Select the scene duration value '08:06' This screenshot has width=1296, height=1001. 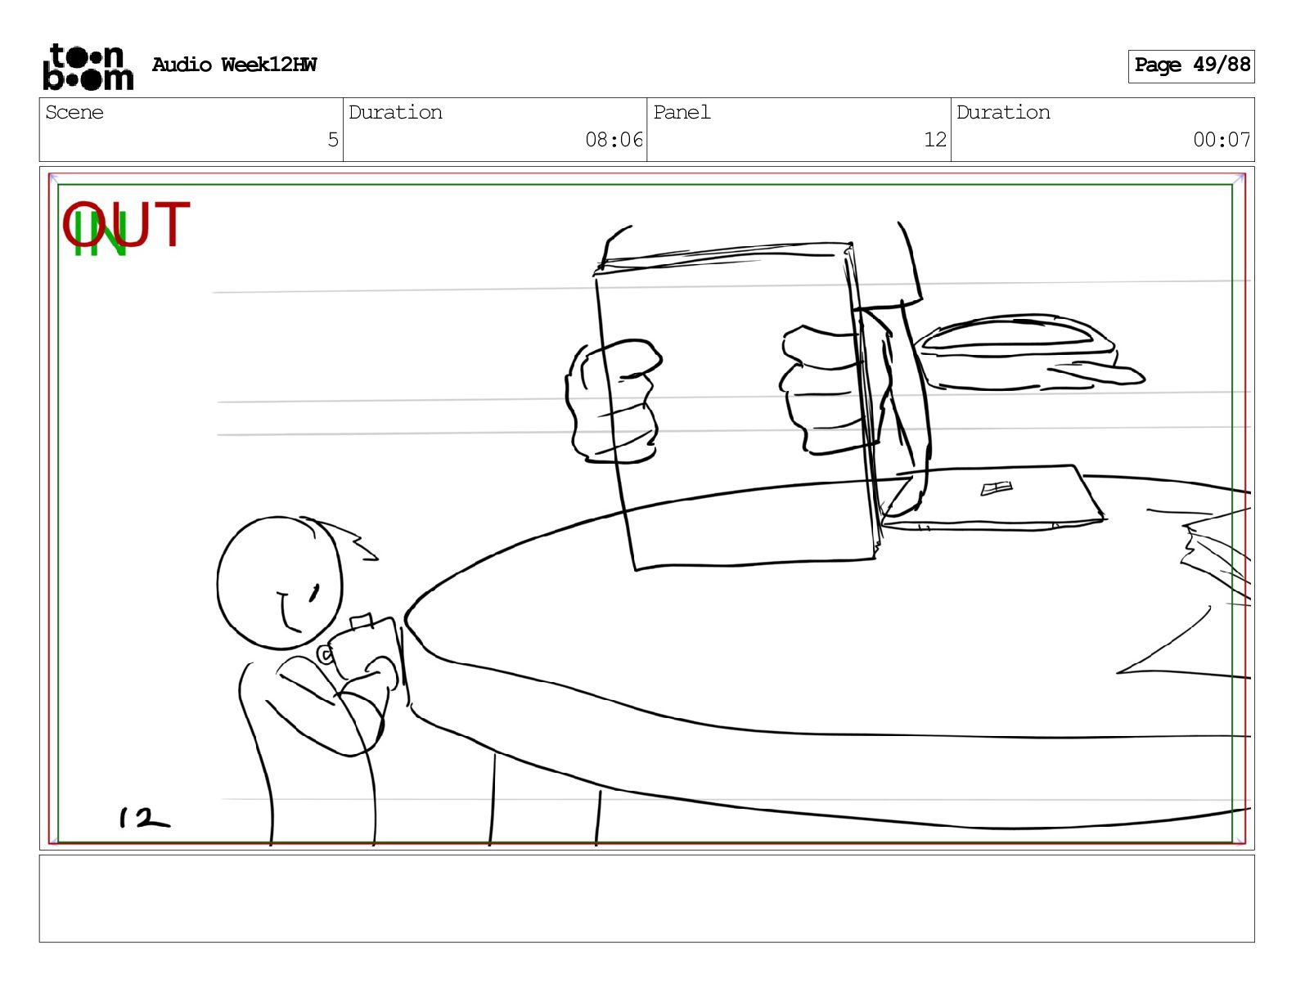coord(614,140)
